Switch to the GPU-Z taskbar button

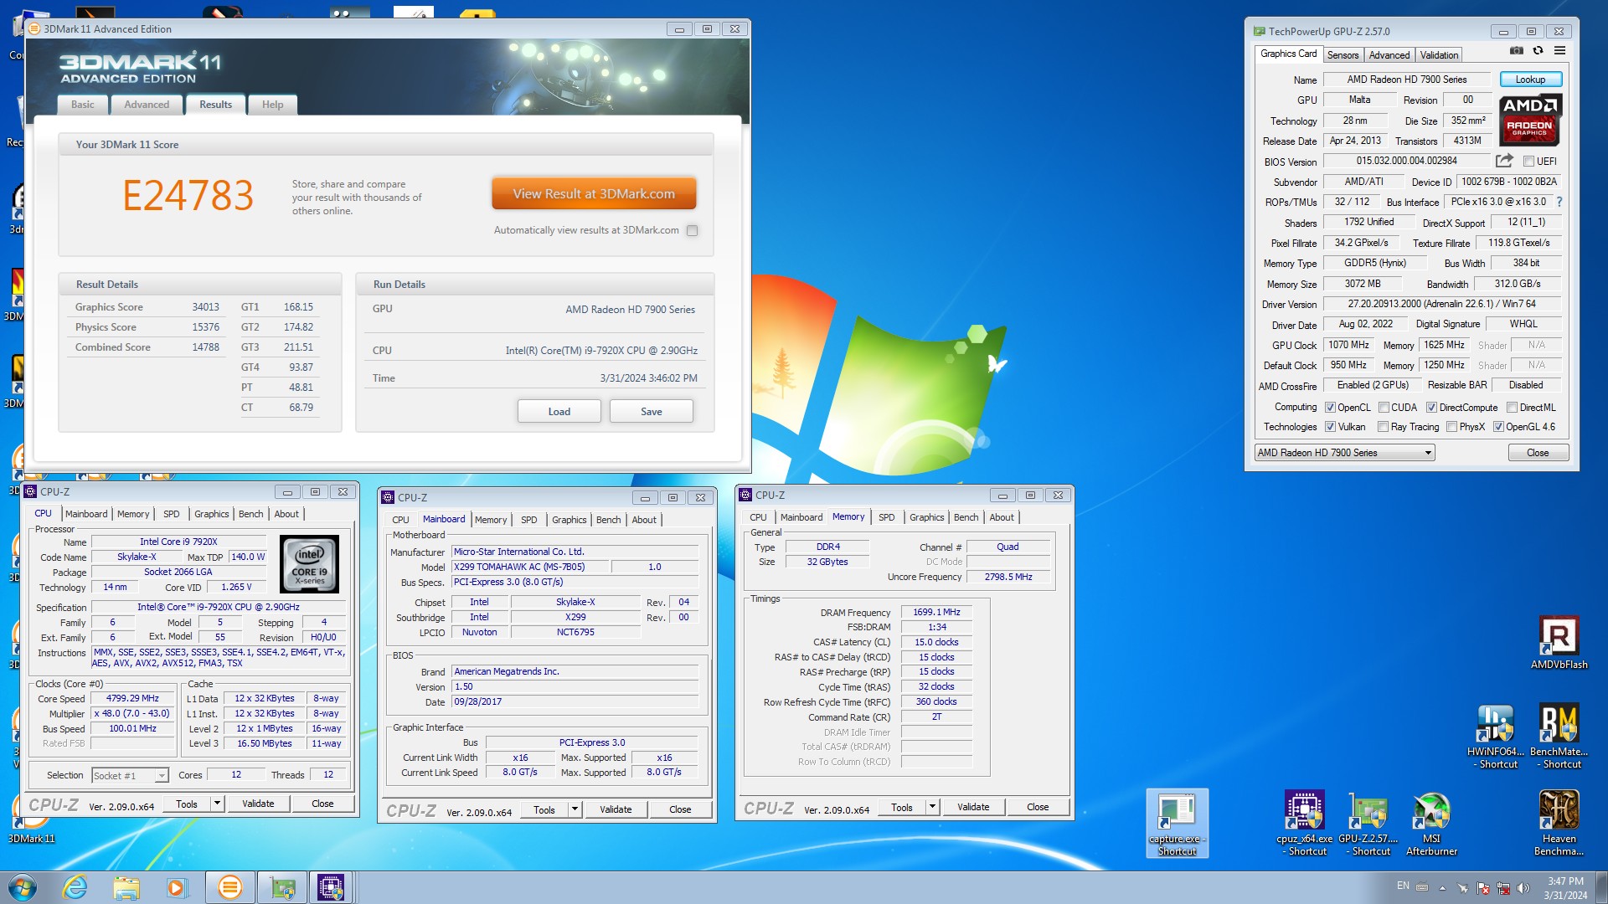point(281,887)
